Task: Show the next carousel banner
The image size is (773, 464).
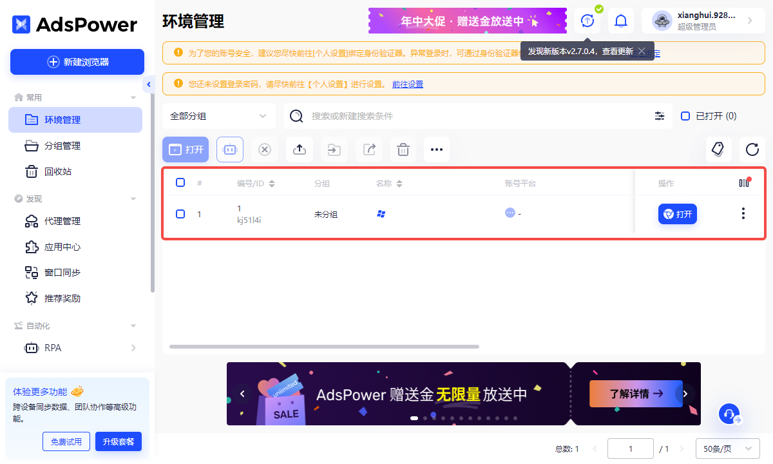Action: pyautogui.click(x=685, y=393)
